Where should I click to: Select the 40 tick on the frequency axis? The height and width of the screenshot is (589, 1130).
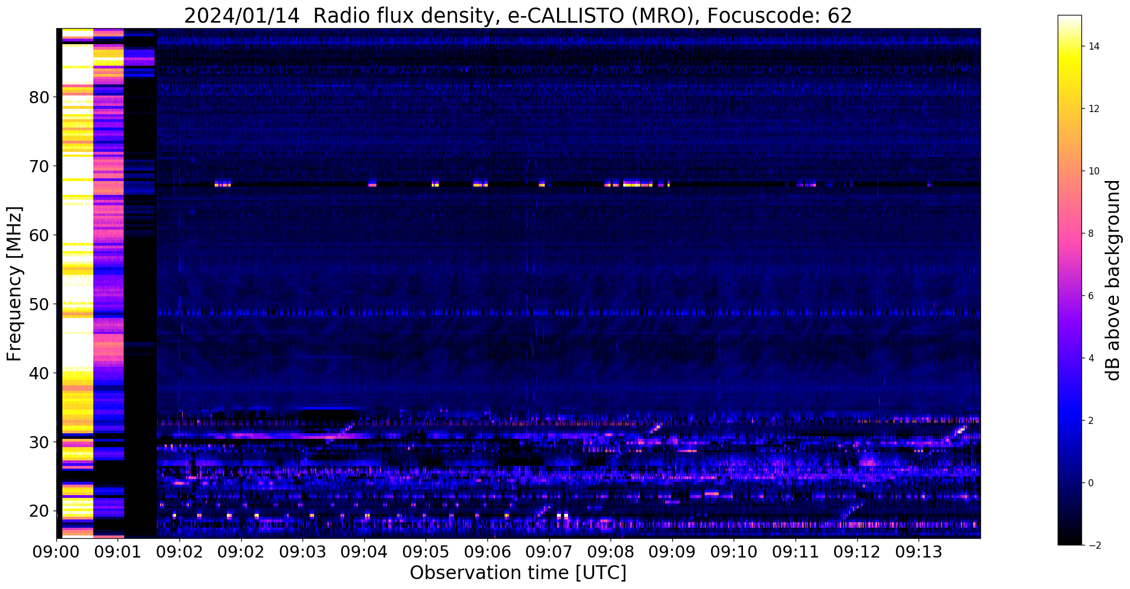39,373
